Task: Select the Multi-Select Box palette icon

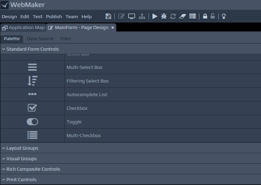Action: click(x=32, y=67)
